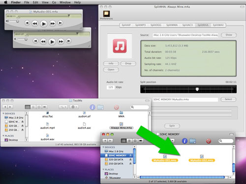Select Always Mine.m4a file

click(x=121, y=126)
